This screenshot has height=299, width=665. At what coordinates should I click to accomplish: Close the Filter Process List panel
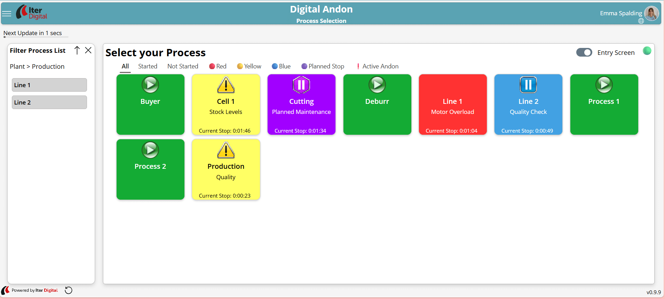pos(88,50)
